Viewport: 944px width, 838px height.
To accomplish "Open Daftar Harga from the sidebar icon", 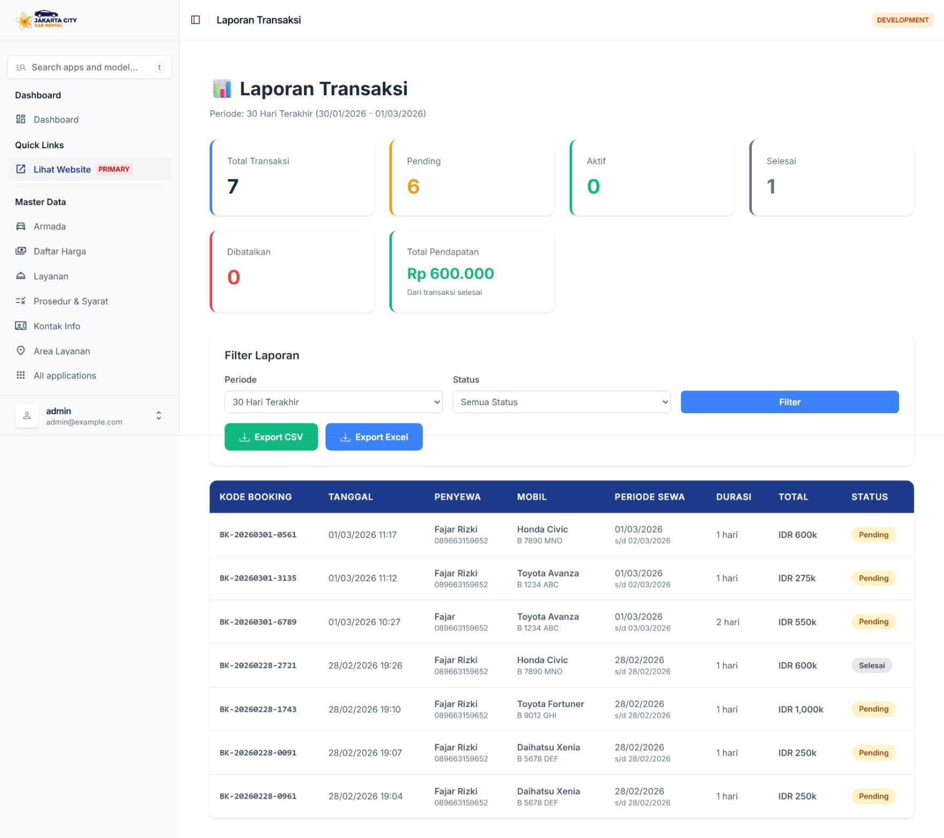I will (21, 251).
